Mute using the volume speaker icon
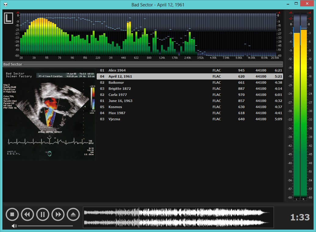316x232 pixels. (14, 226)
